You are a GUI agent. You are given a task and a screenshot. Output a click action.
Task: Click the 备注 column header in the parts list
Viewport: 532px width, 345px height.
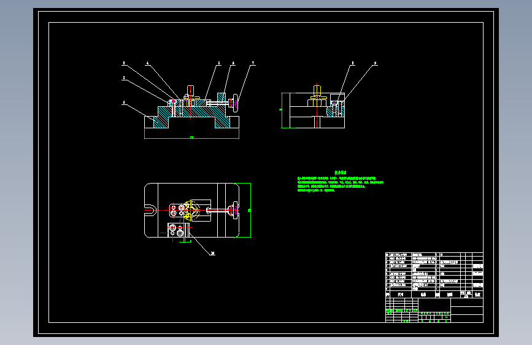pyautogui.click(x=478, y=295)
